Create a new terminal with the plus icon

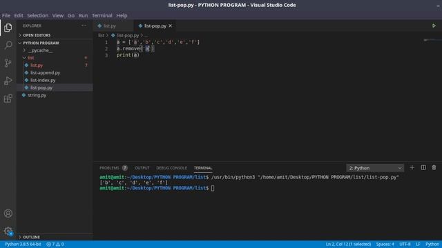coord(412,167)
